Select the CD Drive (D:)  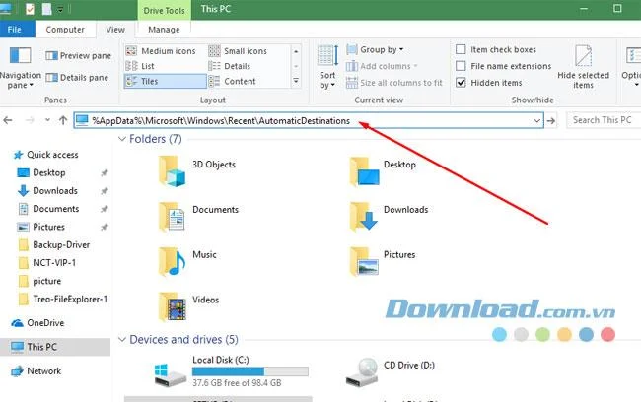coord(390,371)
